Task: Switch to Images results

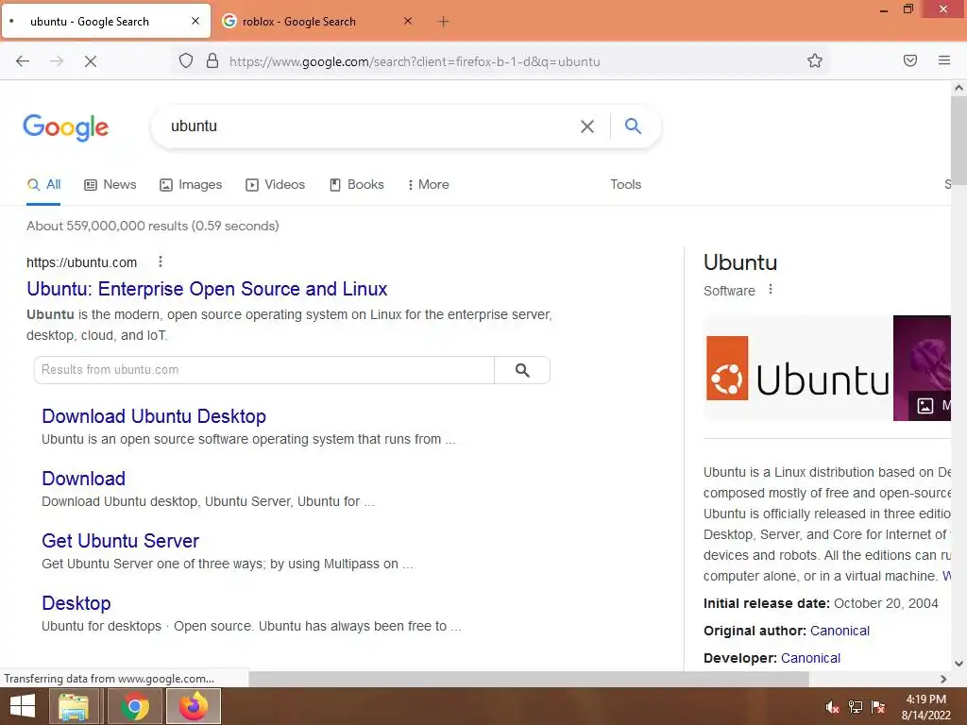Action: coord(191,184)
